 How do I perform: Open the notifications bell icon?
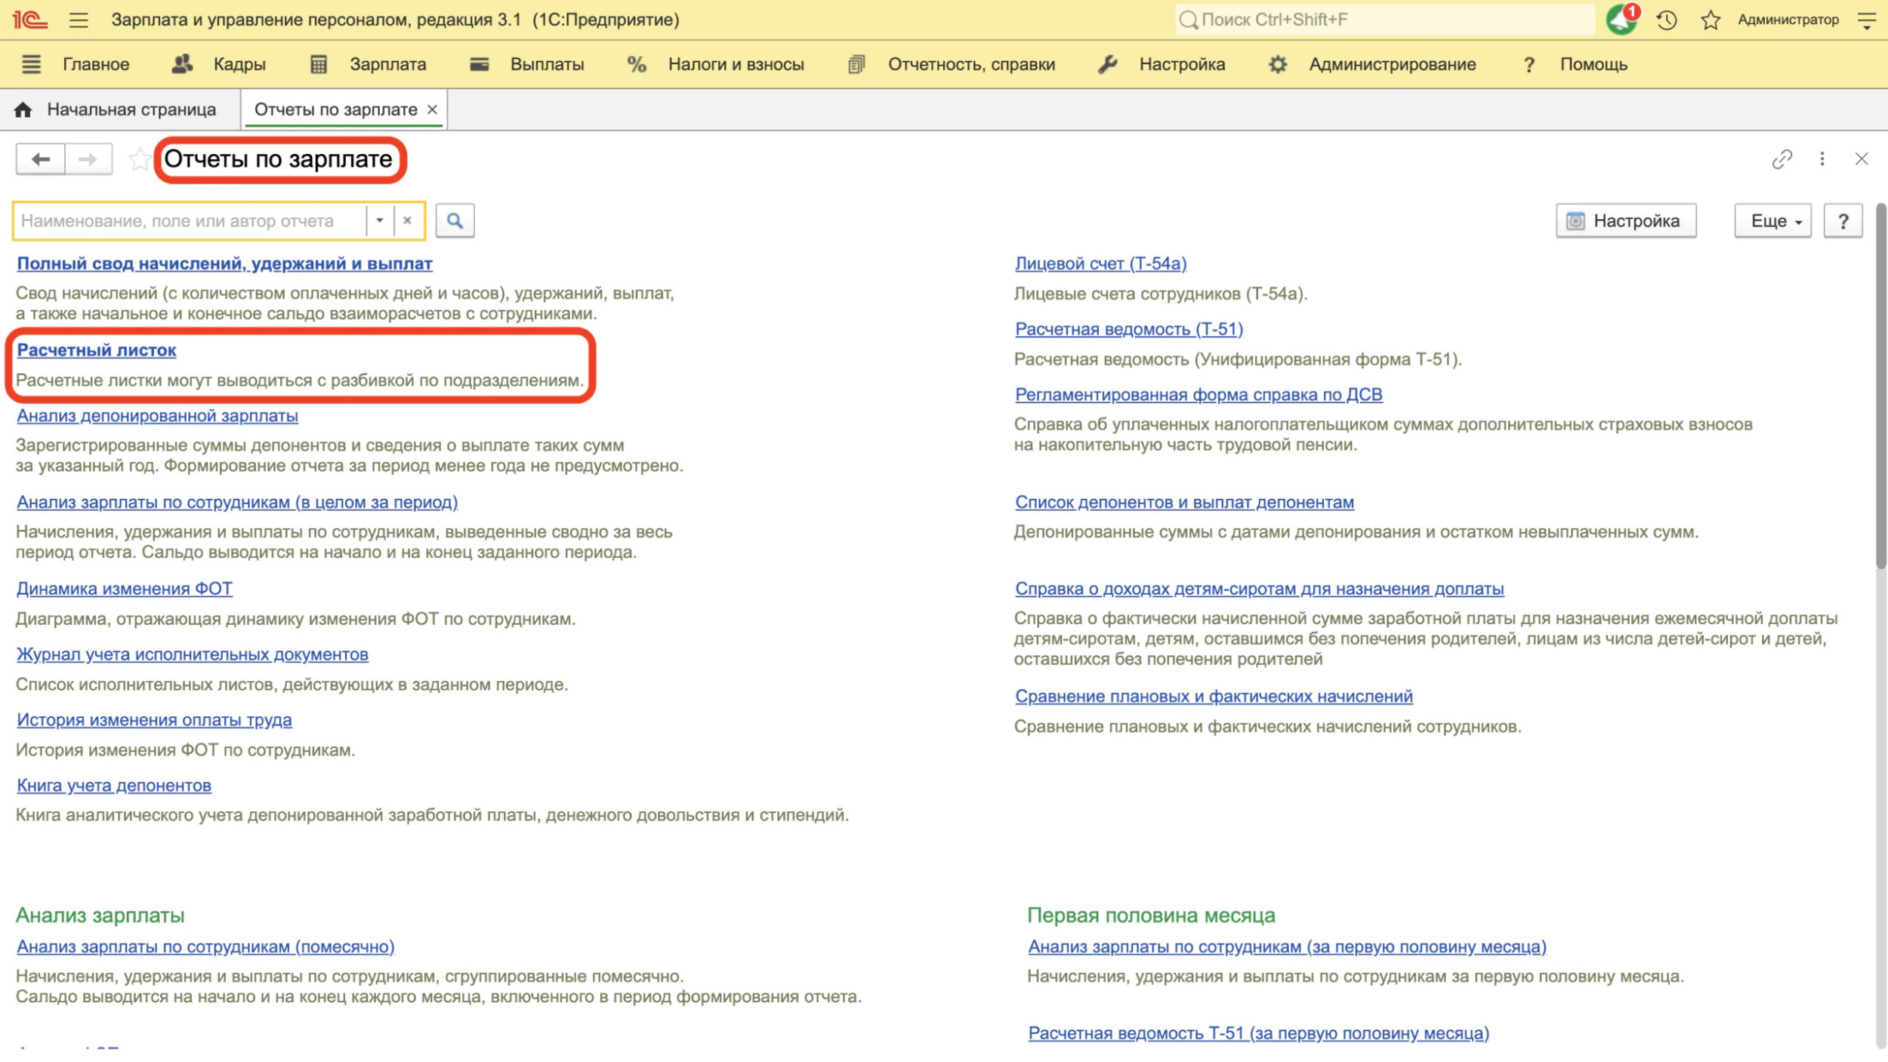(x=1621, y=20)
